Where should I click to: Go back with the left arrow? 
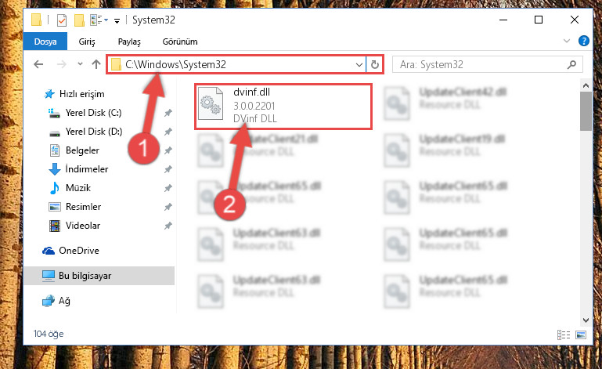[38, 64]
